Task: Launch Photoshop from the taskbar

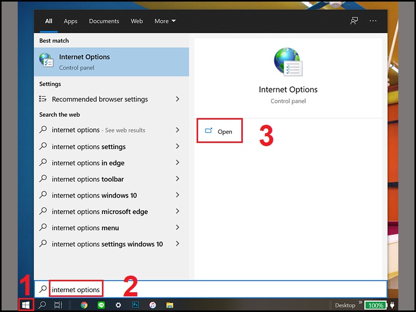Action: click(135, 305)
